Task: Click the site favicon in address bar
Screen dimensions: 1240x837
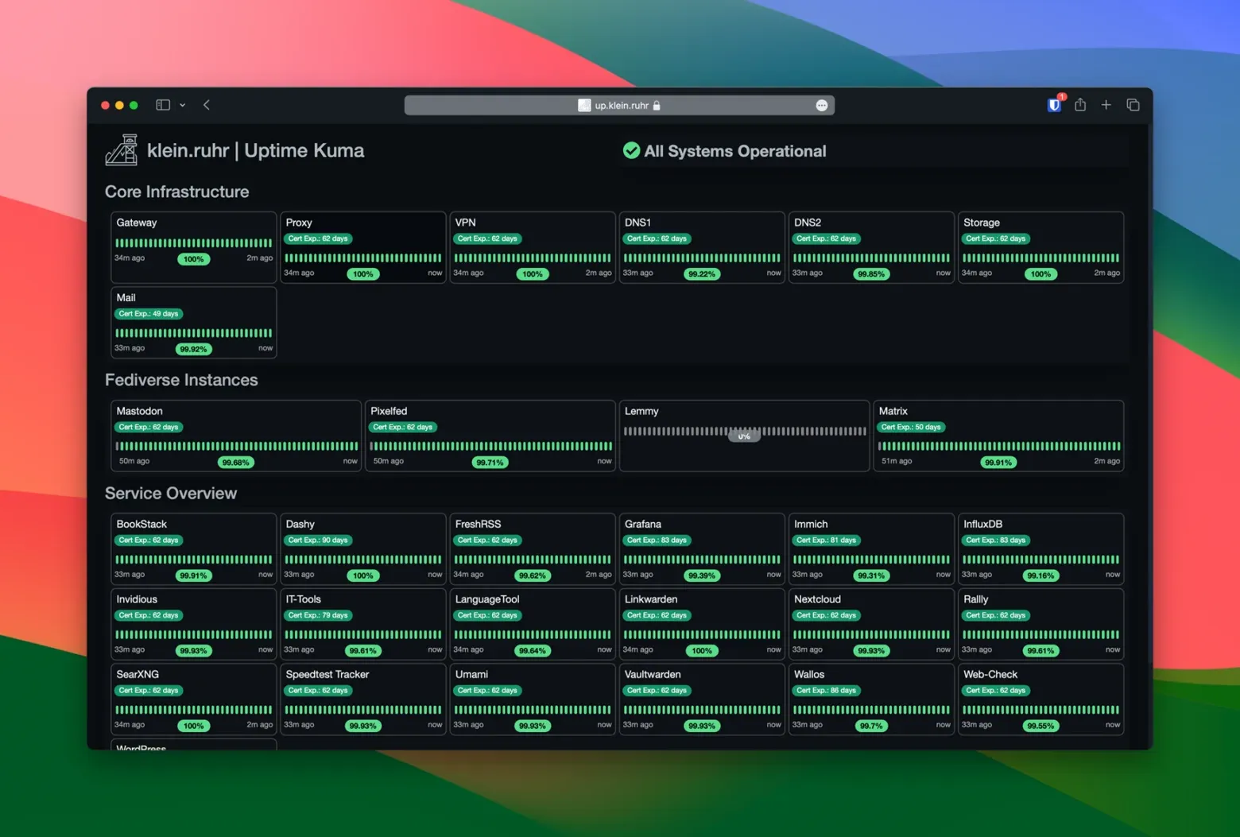Action: coord(584,105)
